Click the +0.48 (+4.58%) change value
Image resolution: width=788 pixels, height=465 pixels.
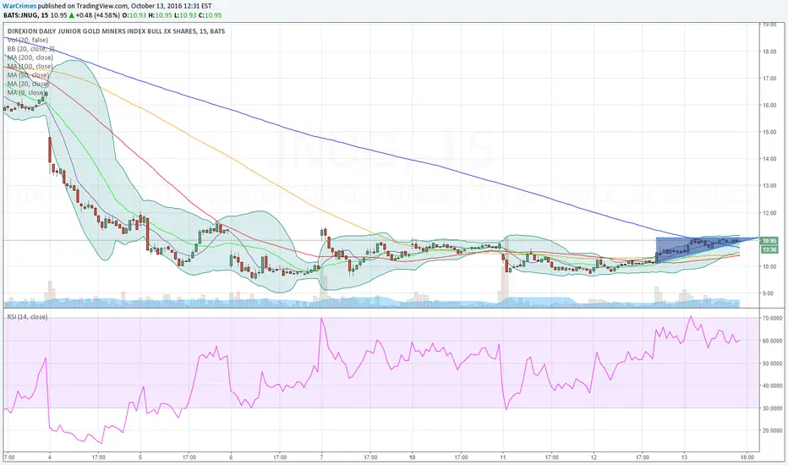pyautogui.click(x=98, y=15)
